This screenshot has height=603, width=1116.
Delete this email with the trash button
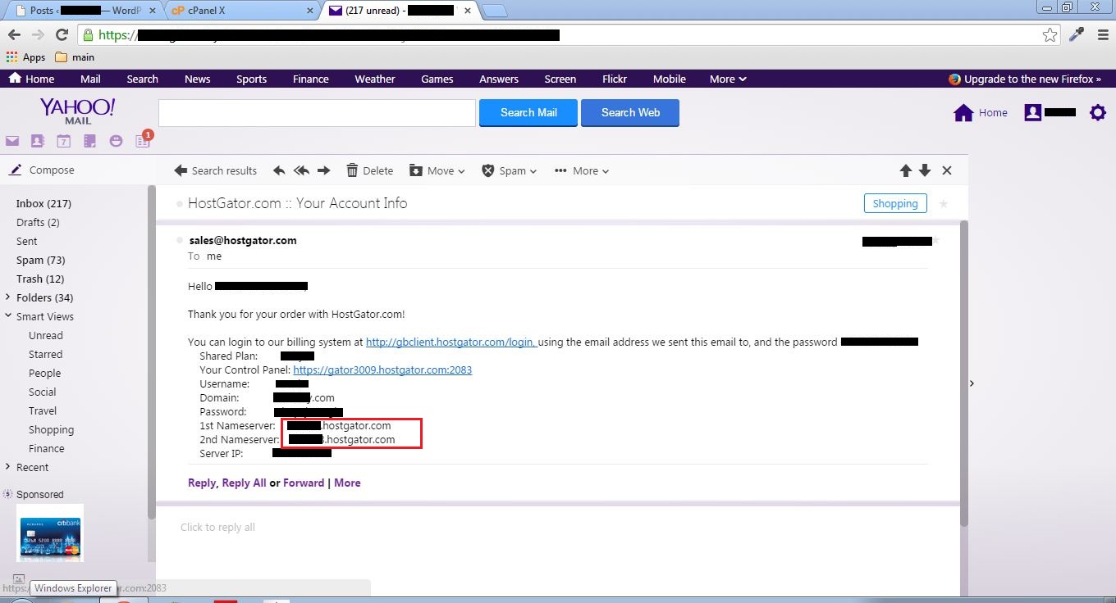pos(369,170)
